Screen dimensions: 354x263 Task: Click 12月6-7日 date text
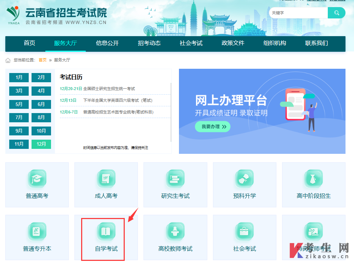pyautogui.click(x=69, y=112)
